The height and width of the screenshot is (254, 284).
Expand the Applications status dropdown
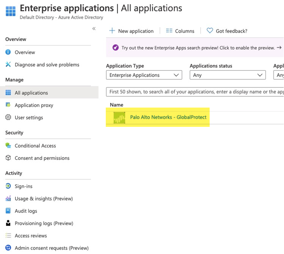(x=228, y=75)
